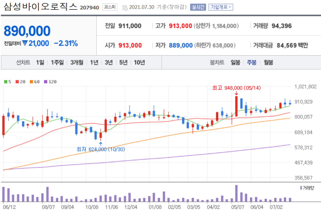Select the 1주일 line chart tab

(x=57, y=62)
